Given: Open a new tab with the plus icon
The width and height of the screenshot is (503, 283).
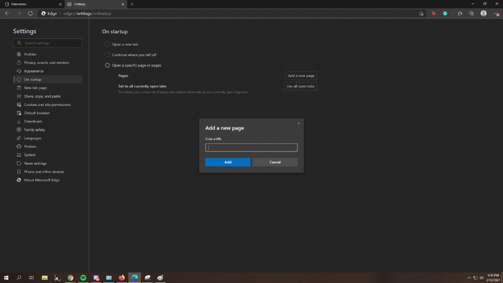Looking at the screenshot, I should 132,4.
